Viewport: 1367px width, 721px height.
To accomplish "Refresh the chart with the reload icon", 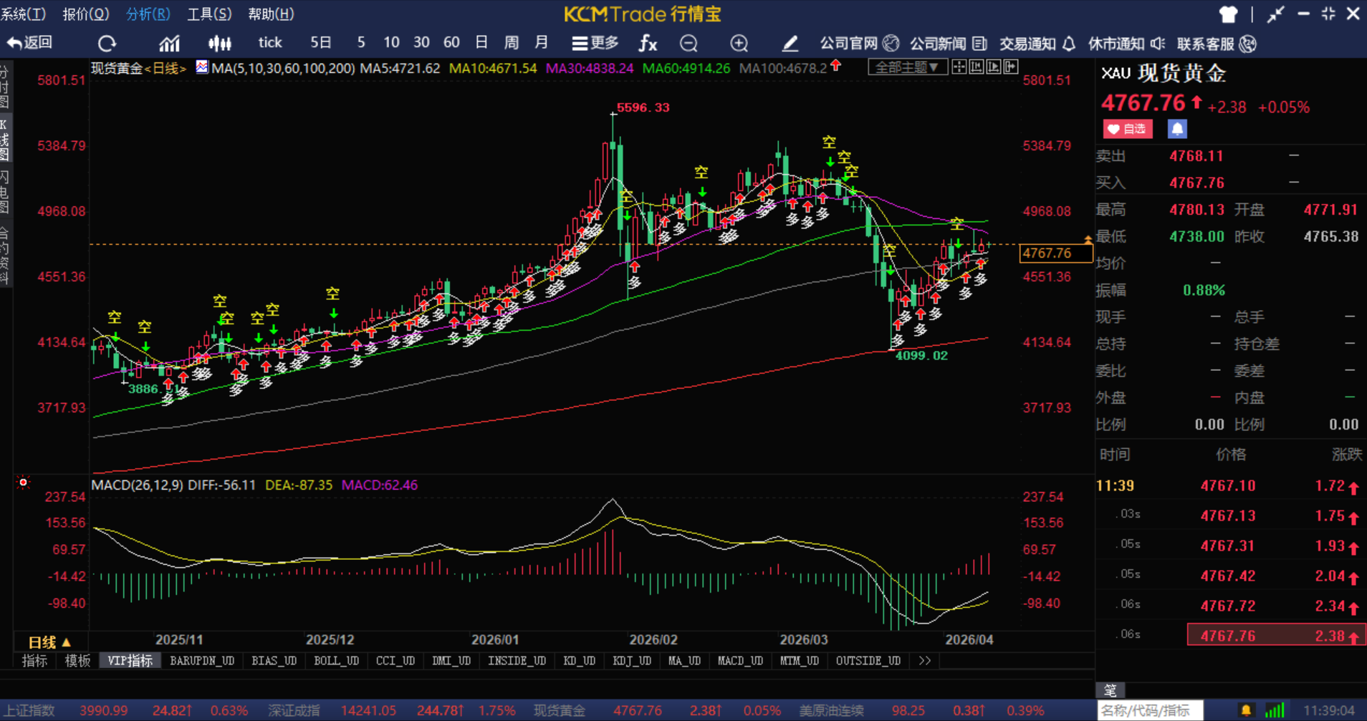I will (107, 44).
